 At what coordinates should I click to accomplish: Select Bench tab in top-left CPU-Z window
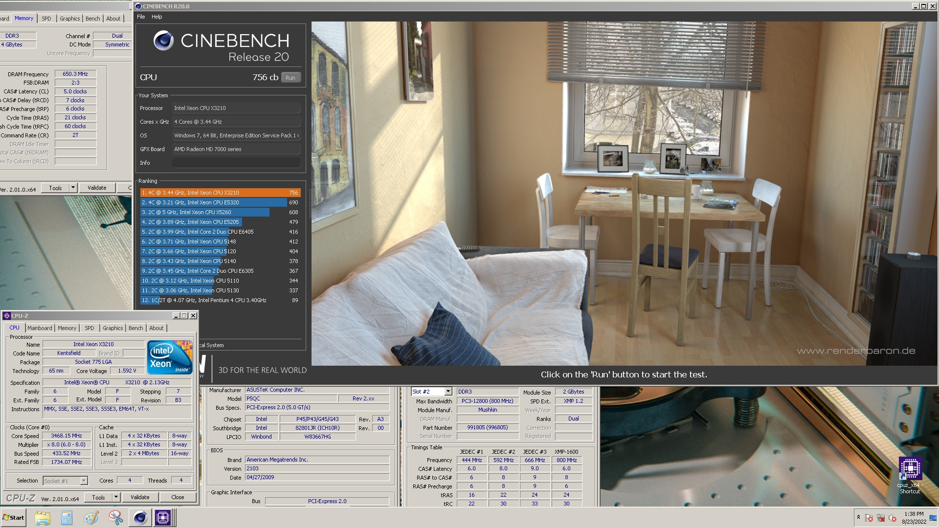[x=92, y=19]
